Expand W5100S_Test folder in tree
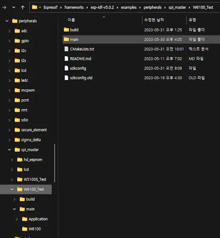The image size is (220, 238). tap(12, 180)
